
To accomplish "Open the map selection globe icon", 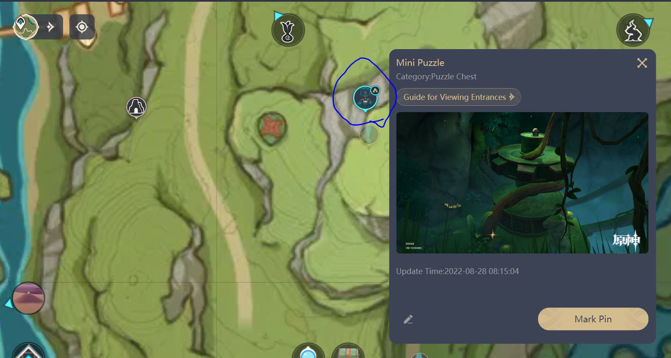I will click(26, 27).
